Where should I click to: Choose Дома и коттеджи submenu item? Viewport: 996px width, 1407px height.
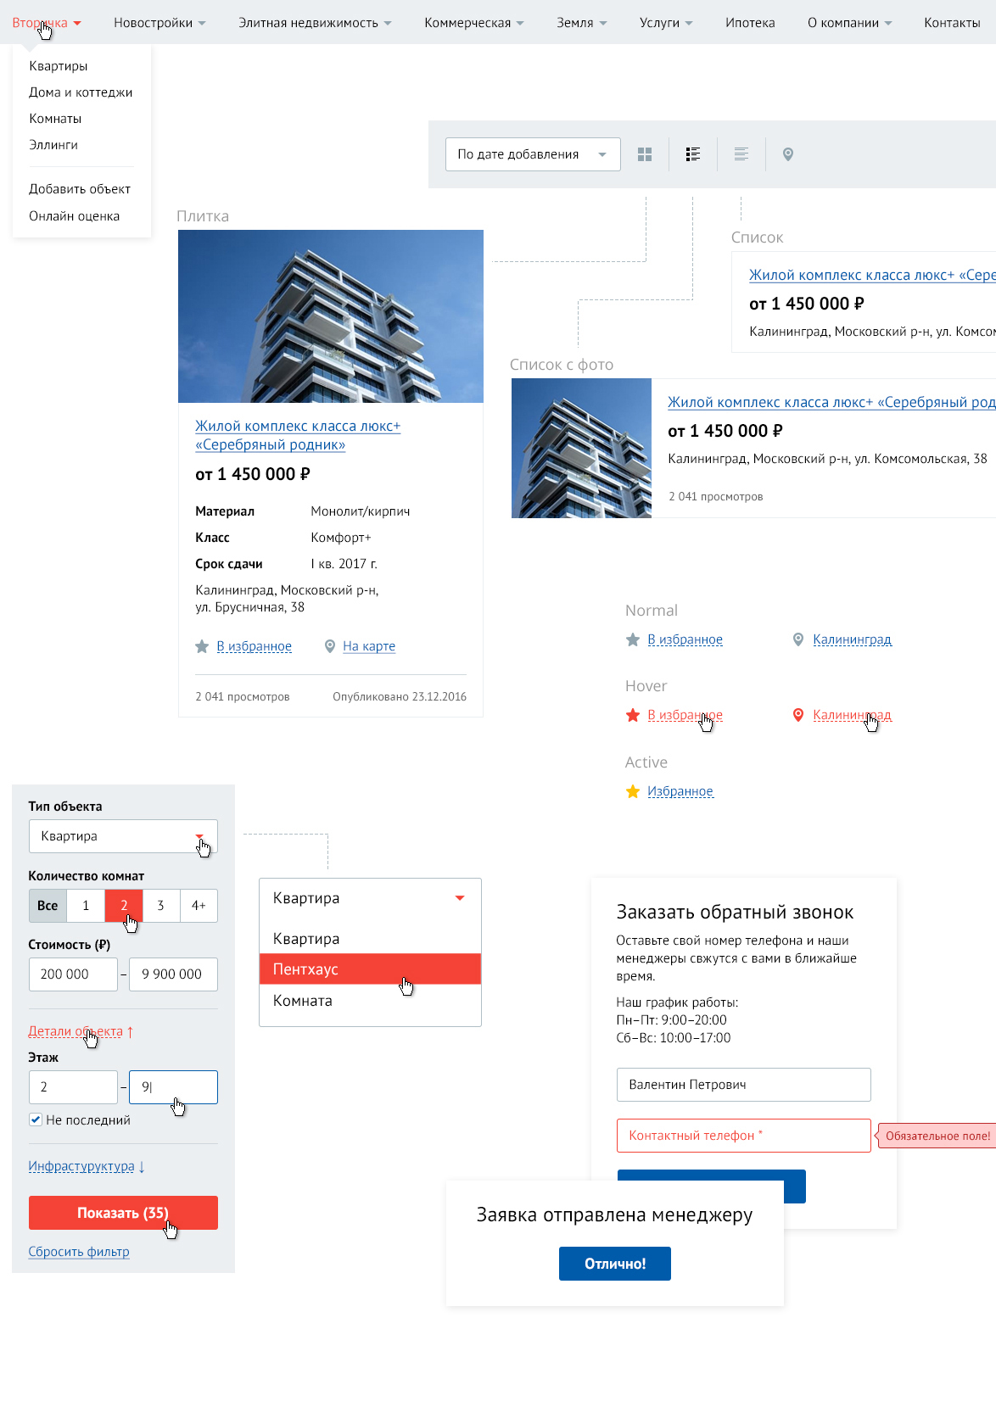[x=81, y=92]
